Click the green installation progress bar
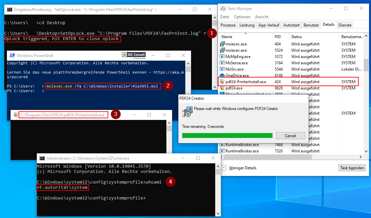 (x=228, y=136)
